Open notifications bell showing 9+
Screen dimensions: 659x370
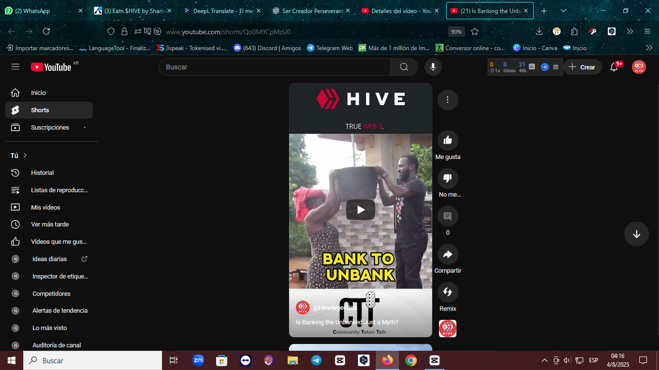pyautogui.click(x=614, y=67)
